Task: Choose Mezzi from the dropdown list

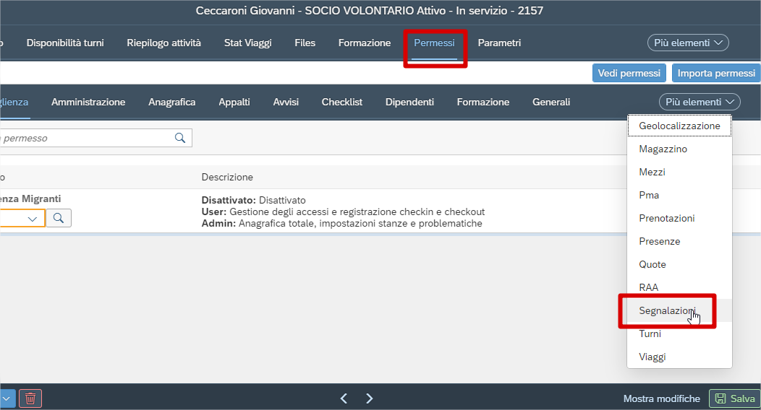Action: pyautogui.click(x=679, y=172)
